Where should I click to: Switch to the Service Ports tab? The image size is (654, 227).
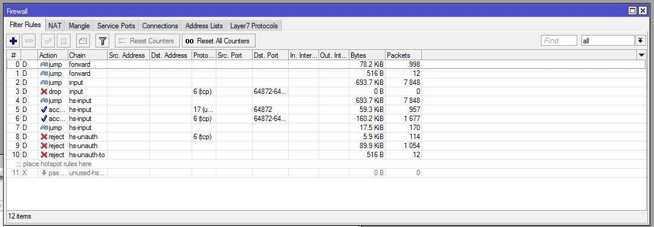(x=116, y=26)
